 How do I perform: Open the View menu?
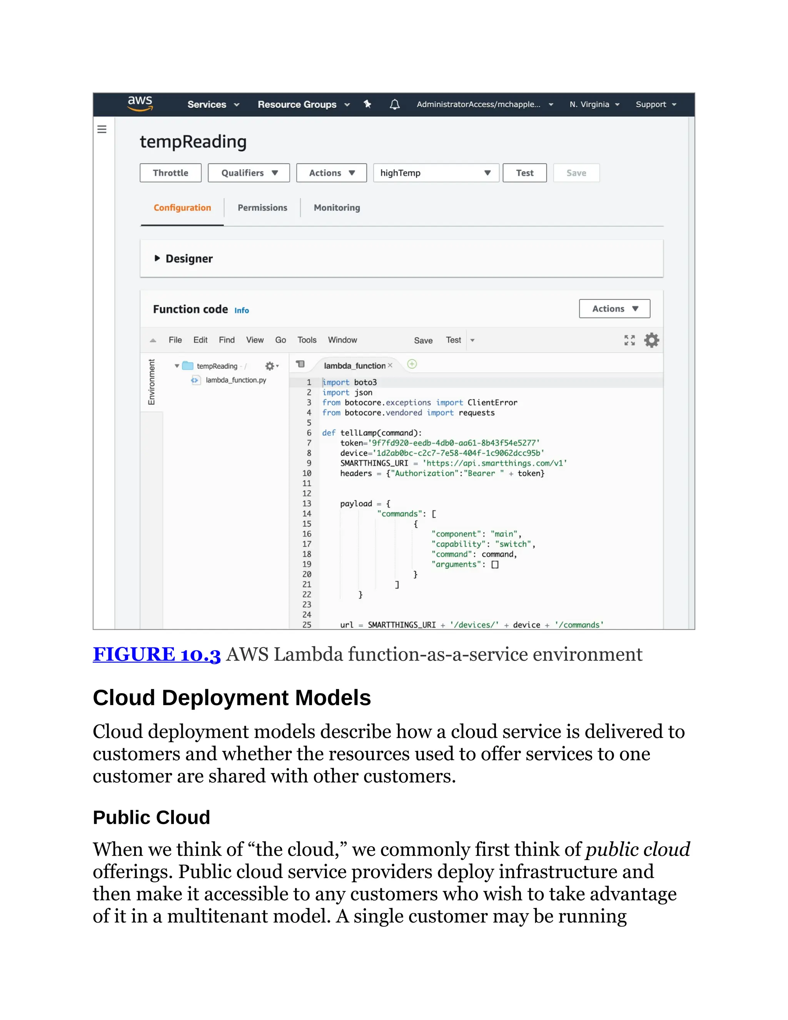(255, 340)
